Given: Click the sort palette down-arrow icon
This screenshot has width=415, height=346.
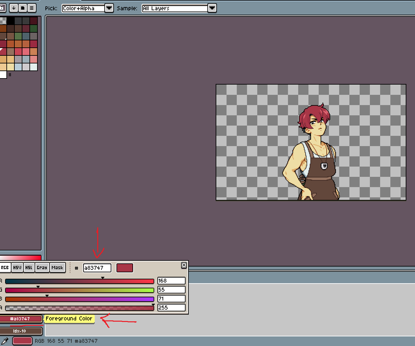Looking at the screenshot, I should point(13,8).
